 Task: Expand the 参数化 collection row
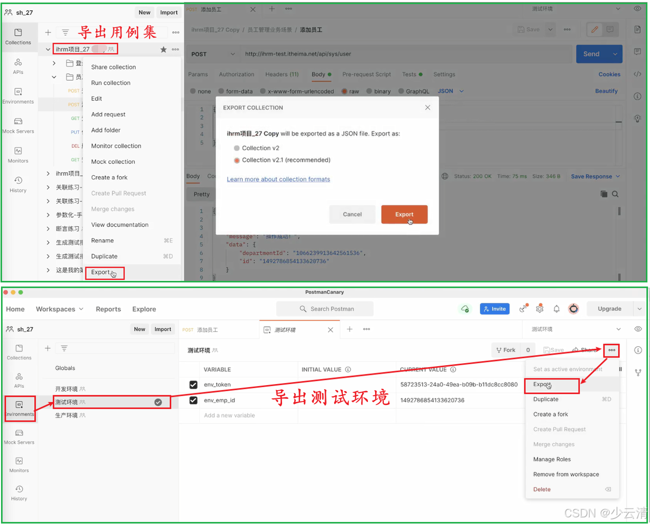click(x=48, y=215)
